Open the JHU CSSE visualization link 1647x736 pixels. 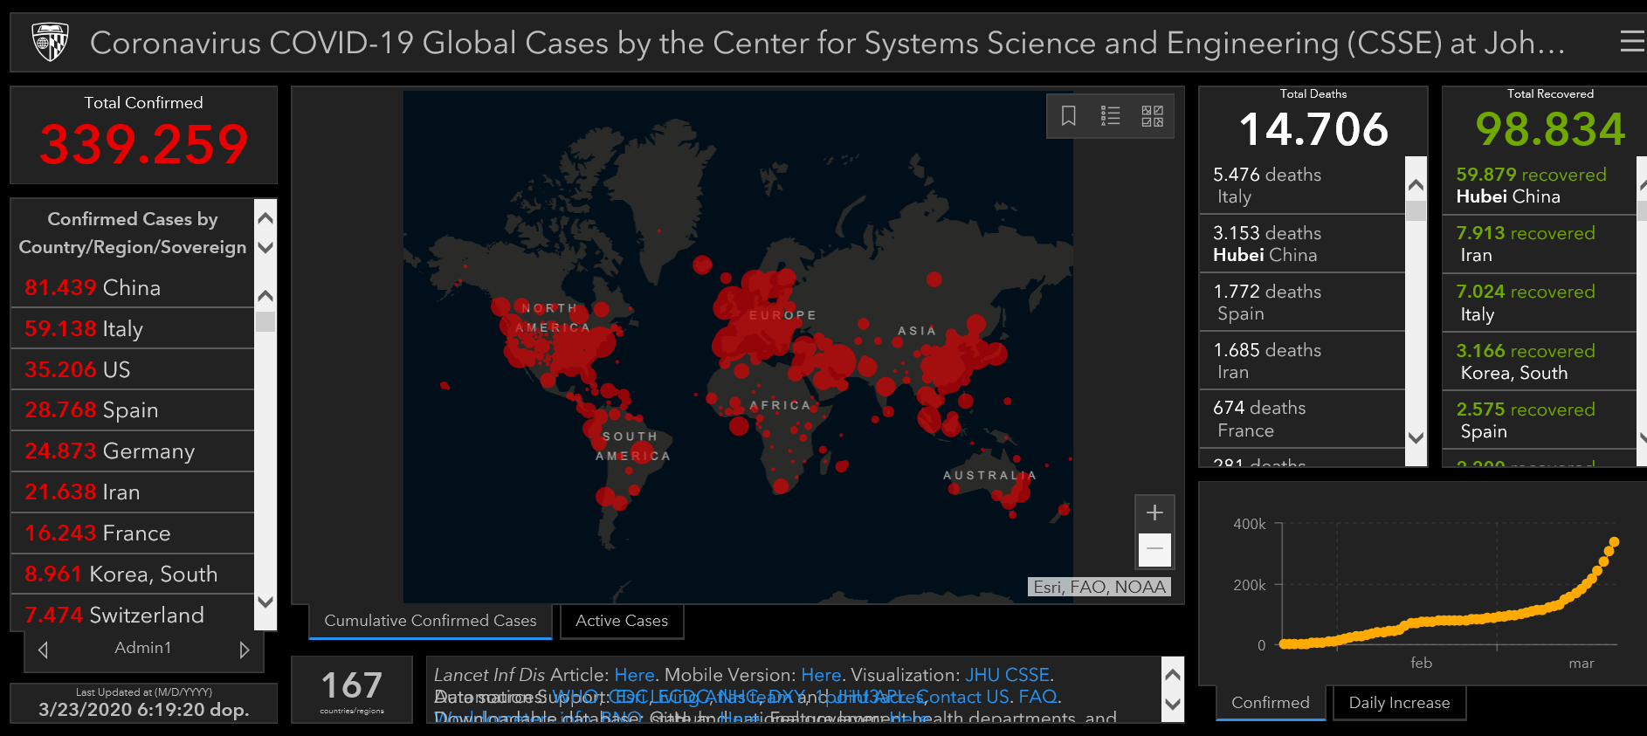click(1007, 675)
